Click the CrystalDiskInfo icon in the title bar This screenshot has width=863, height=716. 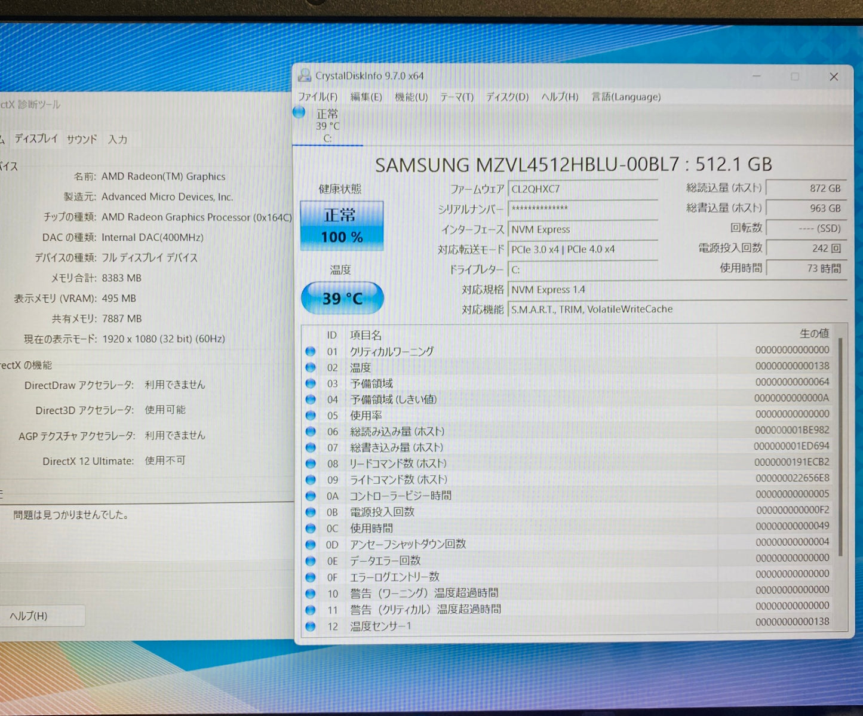point(306,76)
